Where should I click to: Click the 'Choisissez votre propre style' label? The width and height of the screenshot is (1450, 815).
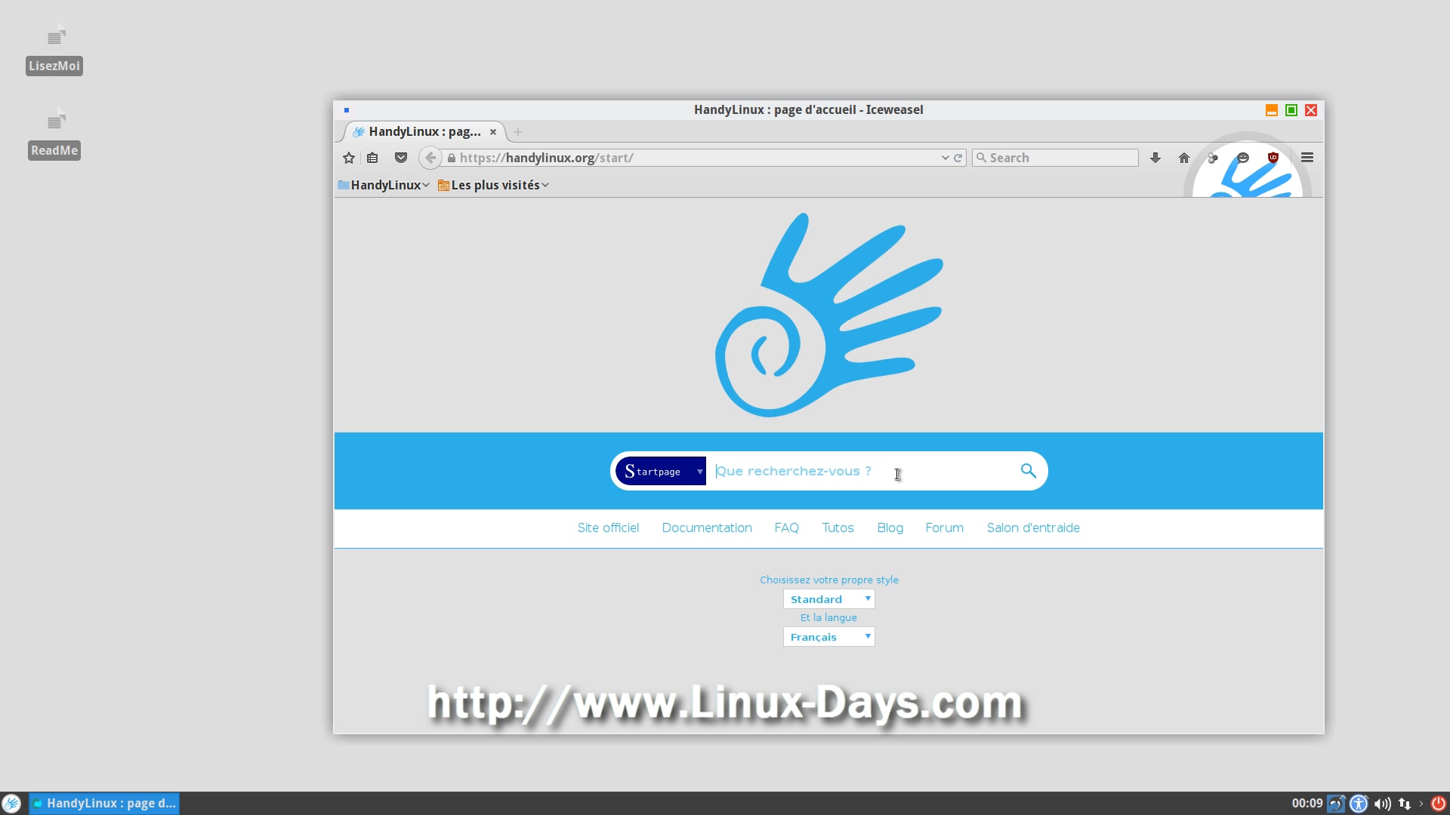tap(828, 580)
